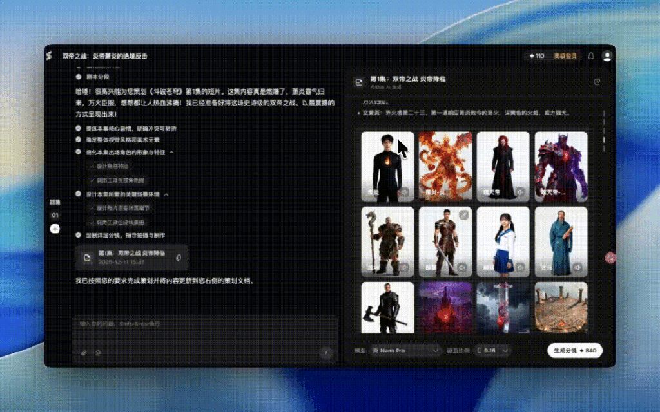The height and width of the screenshot is (412, 660).
Task: Open the 9:16 aspect ratio dropdown
Action: coord(492,351)
